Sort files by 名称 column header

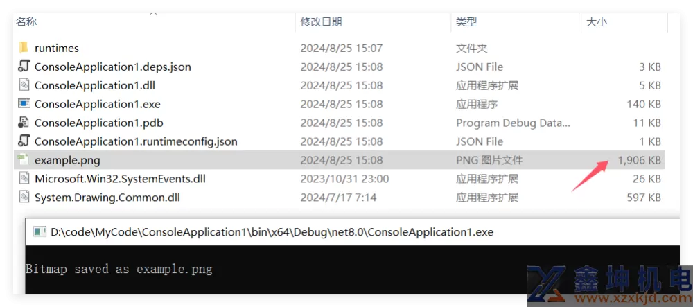click(26, 21)
